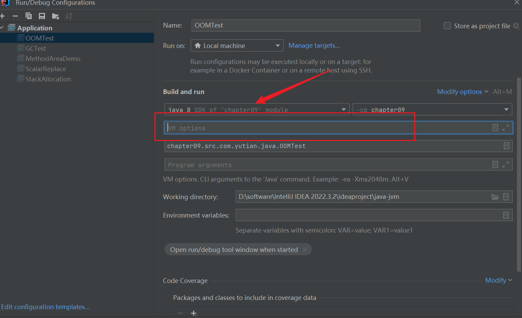Click the Save Configuration icon
This screenshot has height=318, width=522.
[42, 16]
